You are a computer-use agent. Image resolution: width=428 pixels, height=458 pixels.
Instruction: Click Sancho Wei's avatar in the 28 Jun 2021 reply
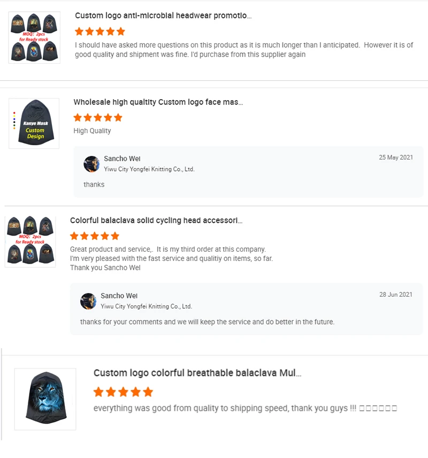point(88,301)
